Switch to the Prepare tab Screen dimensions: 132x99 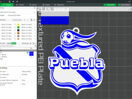point(7,5)
